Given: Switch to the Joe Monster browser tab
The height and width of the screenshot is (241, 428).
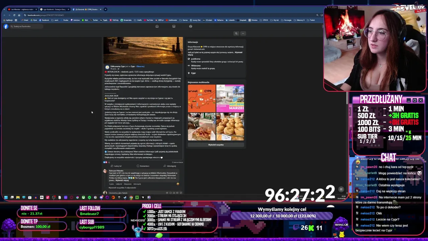Looking at the screenshot, I should (22, 9).
